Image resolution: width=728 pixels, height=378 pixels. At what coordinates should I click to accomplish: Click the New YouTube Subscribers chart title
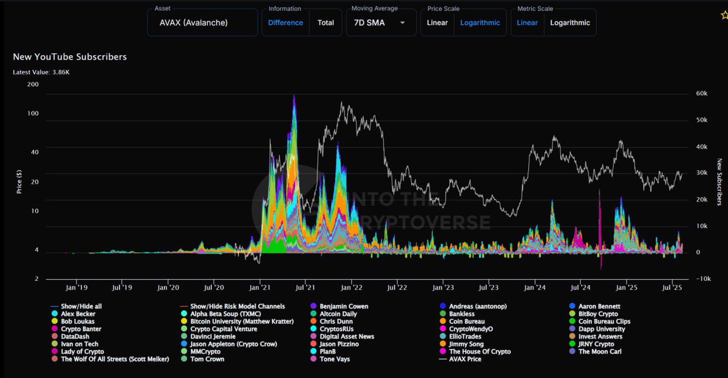tap(70, 56)
